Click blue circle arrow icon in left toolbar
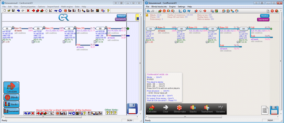Image resolution: width=284 pixels, height=123 pixels. point(60,11)
